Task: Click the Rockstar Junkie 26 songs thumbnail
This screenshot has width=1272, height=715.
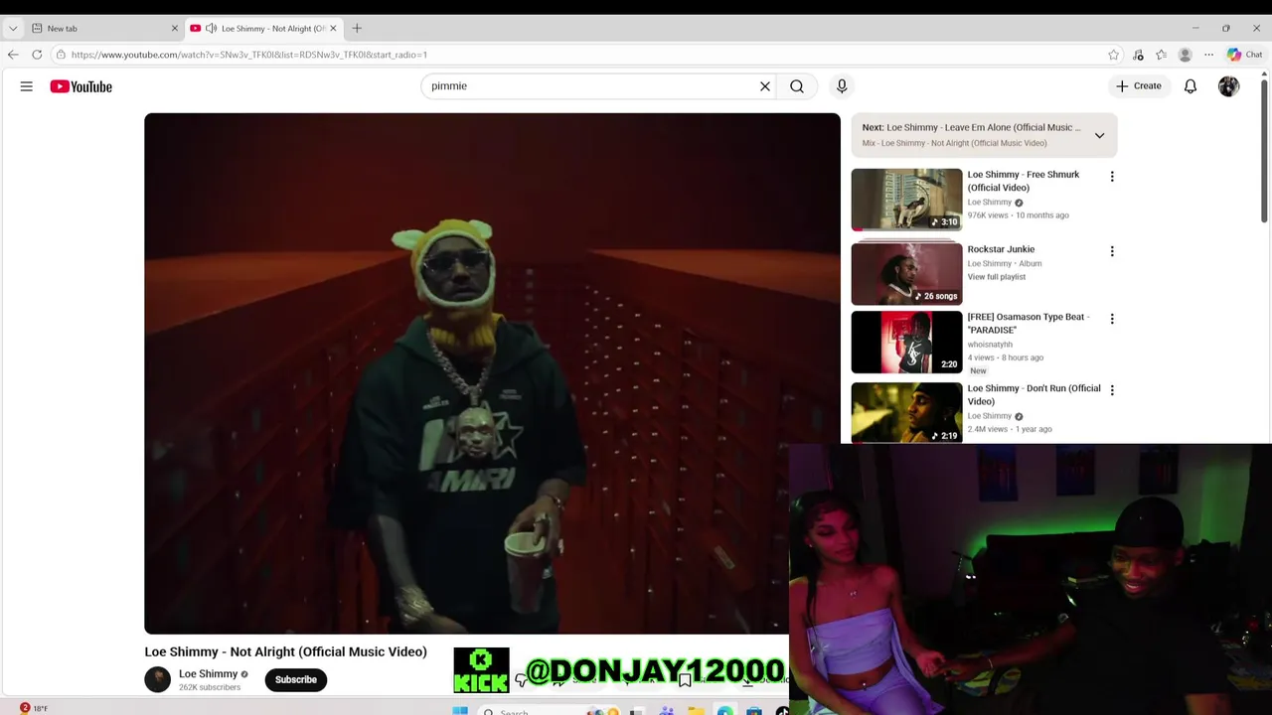Action: [x=906, y=272]
